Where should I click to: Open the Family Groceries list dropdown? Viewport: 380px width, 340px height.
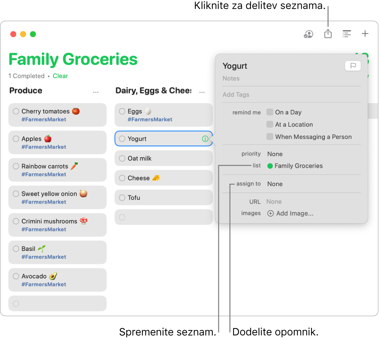point(298,166)
